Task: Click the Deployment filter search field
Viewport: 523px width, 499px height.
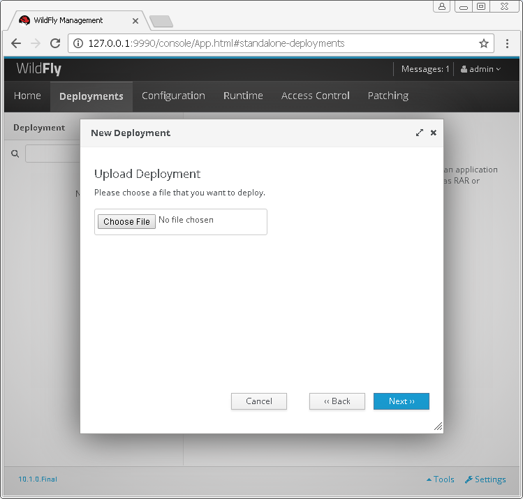Action: pyautogui.click(x=52, y=154)
